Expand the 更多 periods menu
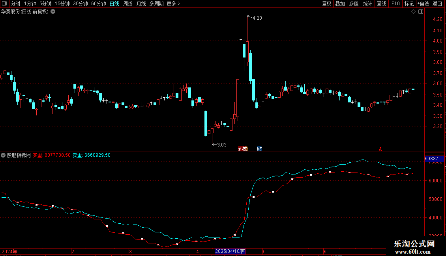Image resolution: width=446 pixels, height=256 pixels. click(x=173, y=4)
